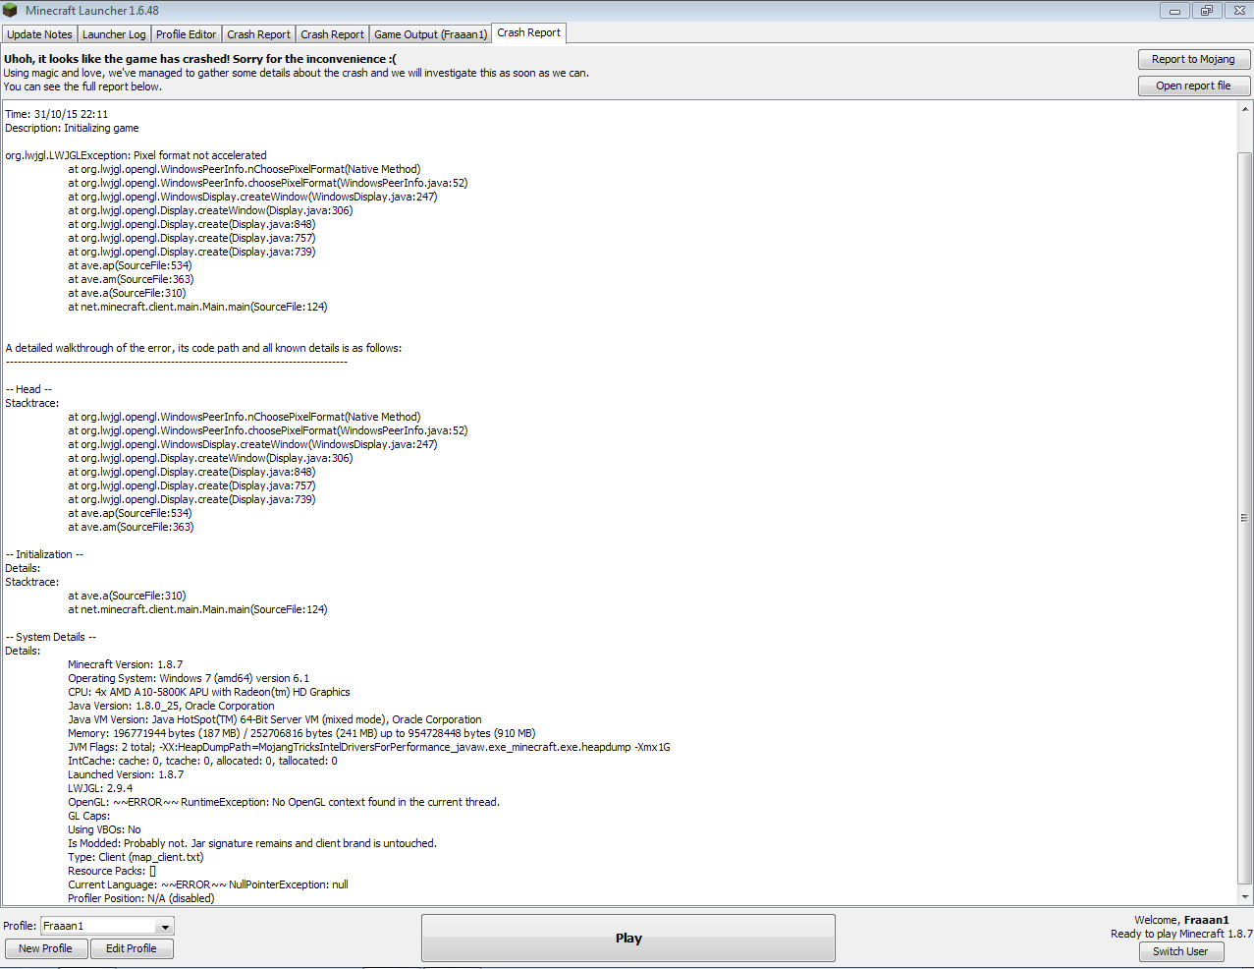Click the 'Type: Client (map_client.txt)' line
The width and height of the screenshot is (1254, 969).
coord(136,857)
